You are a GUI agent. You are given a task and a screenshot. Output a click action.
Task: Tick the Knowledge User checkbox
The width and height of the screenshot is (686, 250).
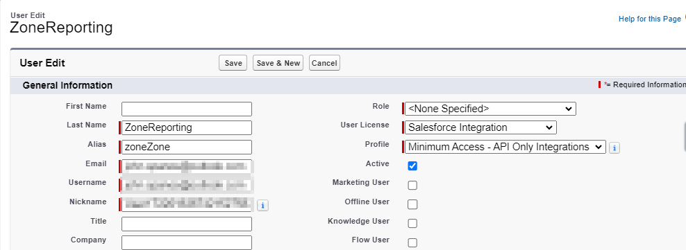click(x=412, y=224)
